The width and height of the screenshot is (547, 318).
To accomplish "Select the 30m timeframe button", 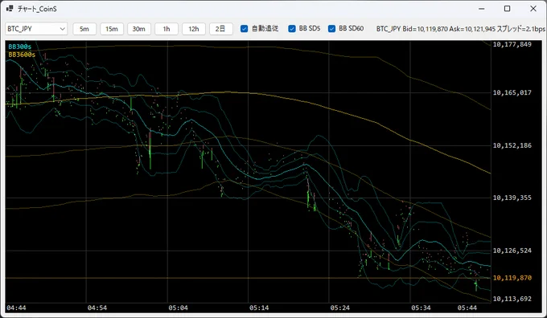I will (139, 29).
